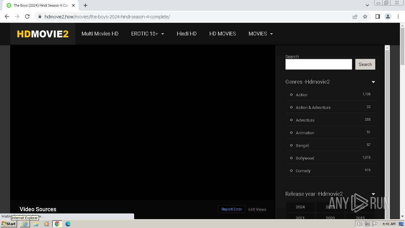Open a new browser tab

(x=85, y=5)
